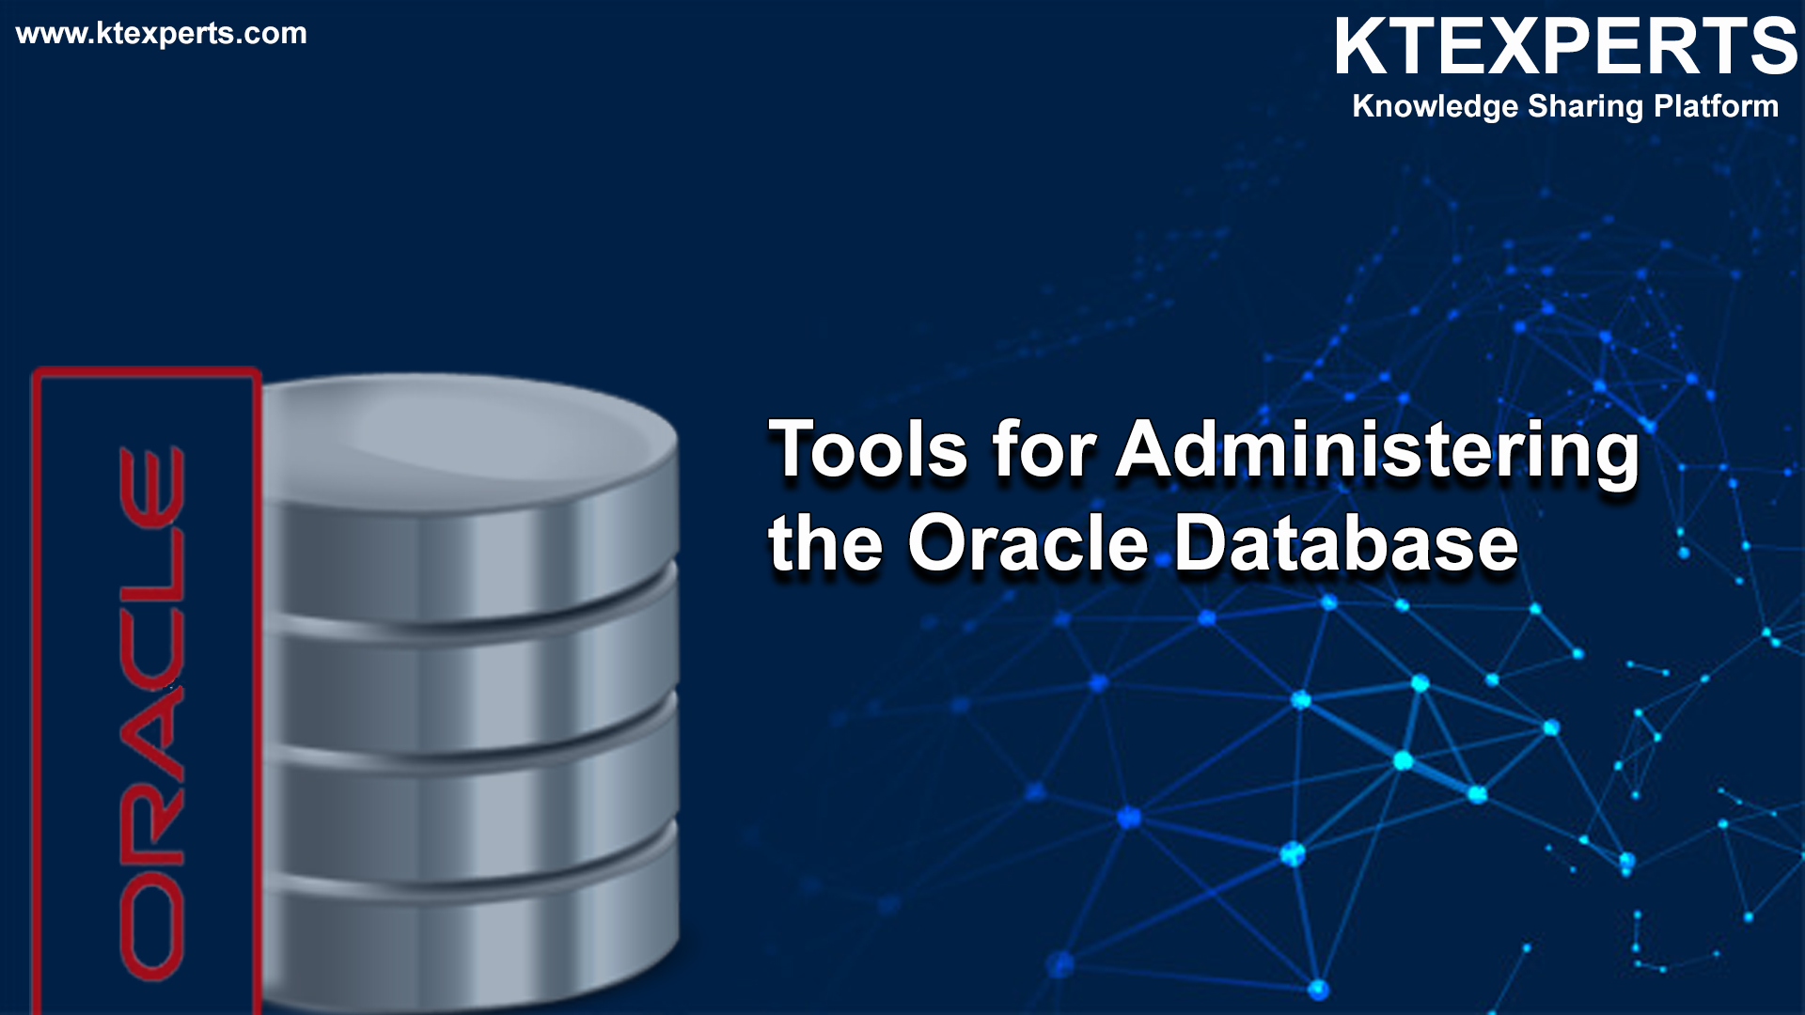Open www.ktexperts.com website link

161,34
